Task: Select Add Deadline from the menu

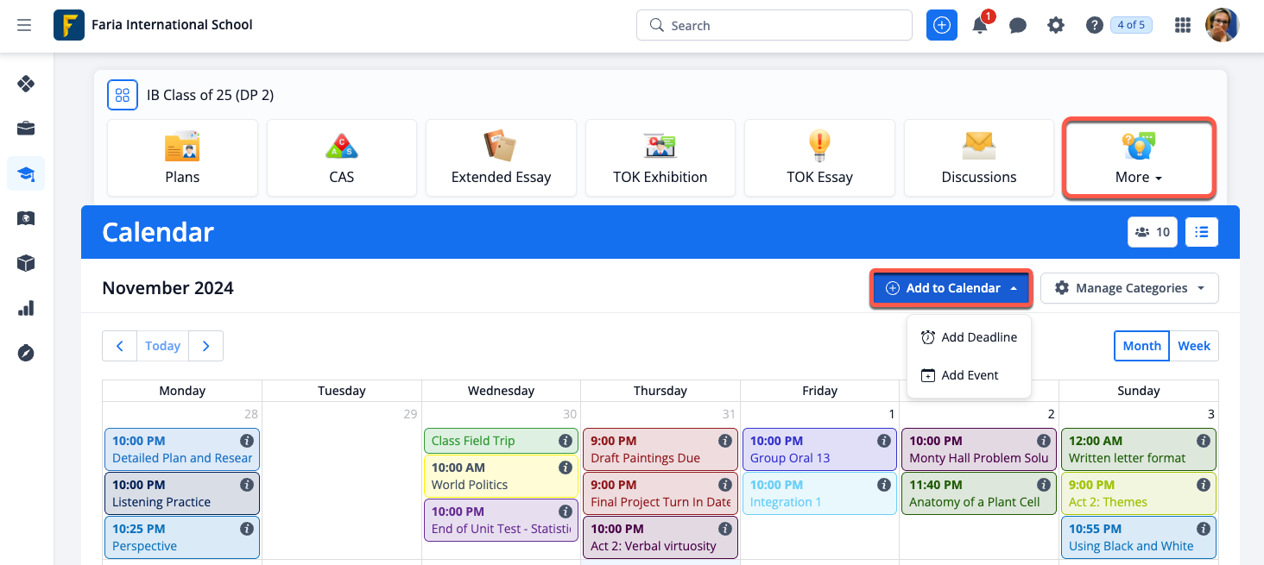Action: pos(969,337)
